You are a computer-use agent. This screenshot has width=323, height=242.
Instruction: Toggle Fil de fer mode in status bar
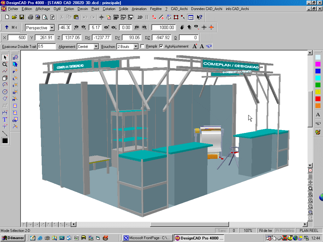[x=265, y=230]
